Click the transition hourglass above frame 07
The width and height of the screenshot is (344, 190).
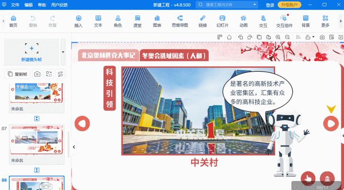[37, 119]
